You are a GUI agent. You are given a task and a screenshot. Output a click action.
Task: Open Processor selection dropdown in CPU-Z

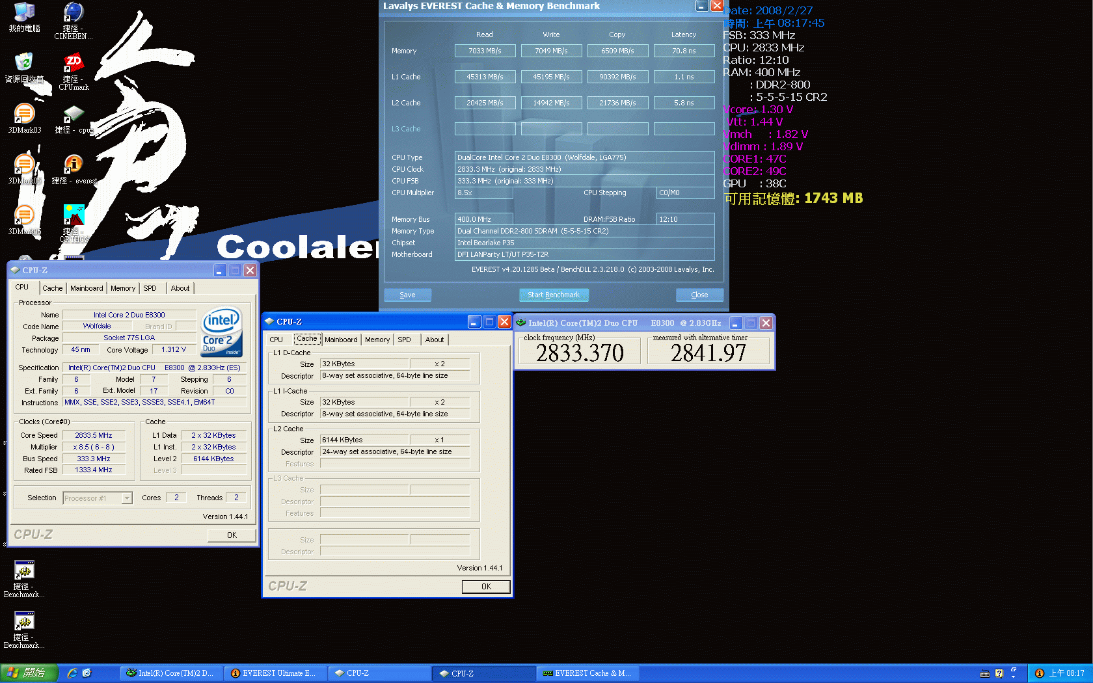pyautogui.click(x=127, y=498)
